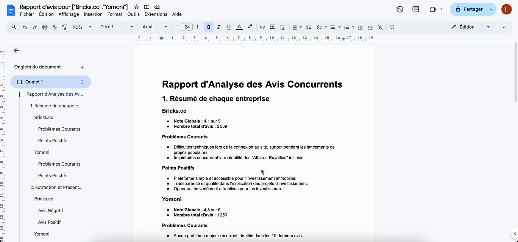Jump to 2. Extraction et Présent... heading

(x=56, y=187)
